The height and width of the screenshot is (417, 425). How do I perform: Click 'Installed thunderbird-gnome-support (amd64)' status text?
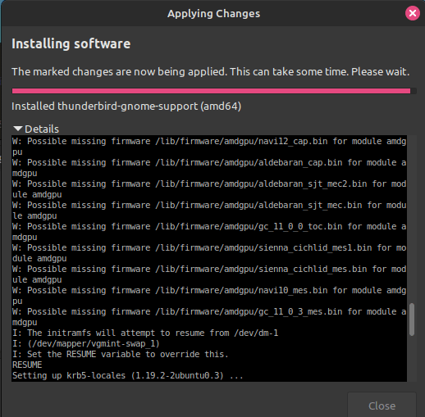tap(126, 107)
